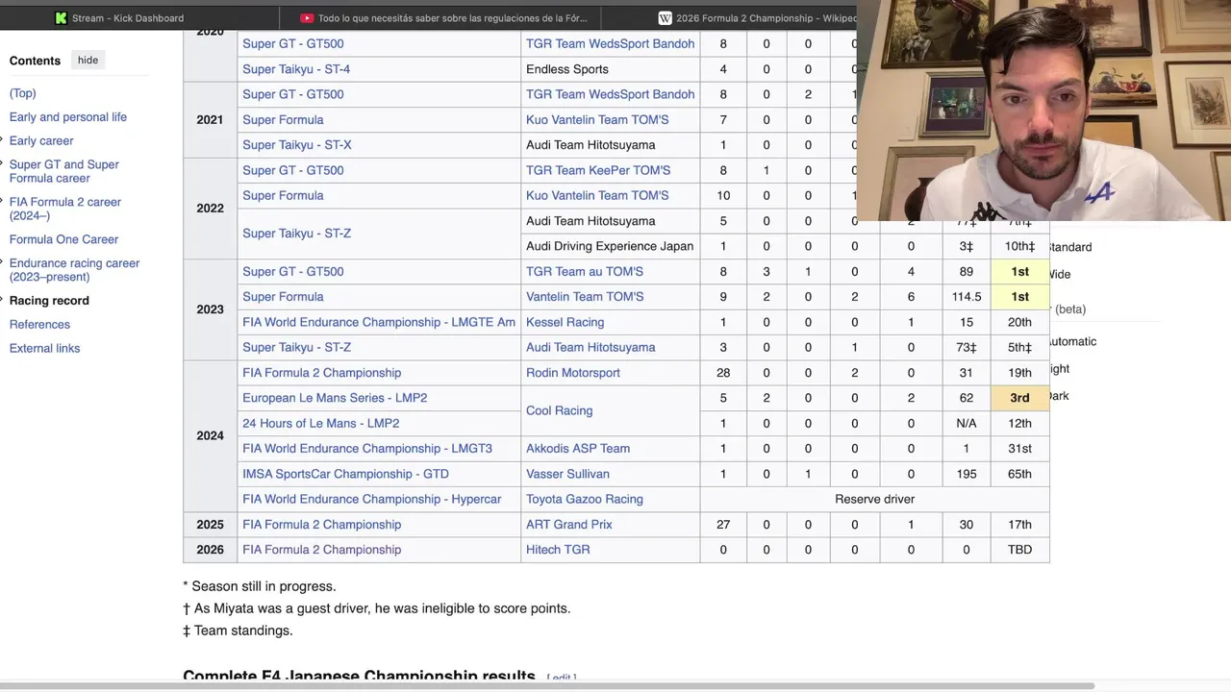Go to External links section
This screenshot has height=692, width=1231.
coord(44,348)
